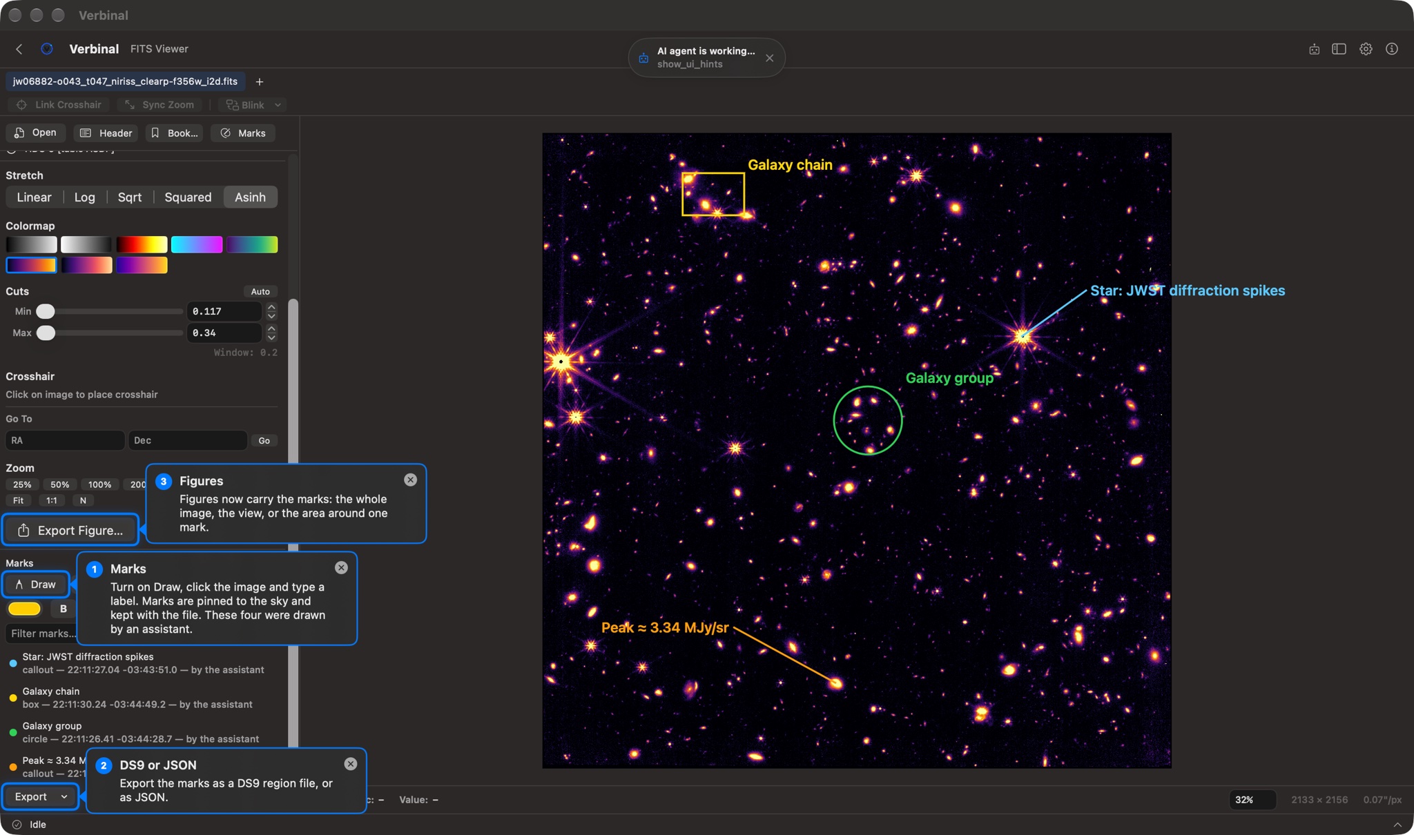Dismiss the AI agent is working notification

(769, 58)
